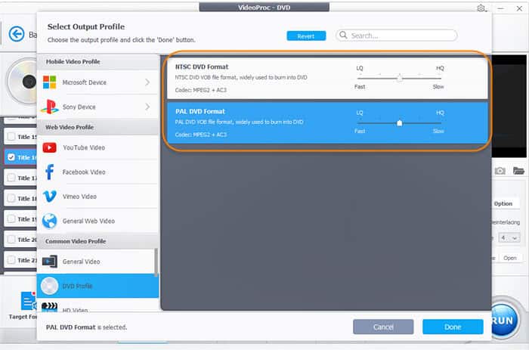Image resolution: width=529 pixels, height=350 pixels.
Task: Click the snapshot camera icon
Action: point(500,171)
